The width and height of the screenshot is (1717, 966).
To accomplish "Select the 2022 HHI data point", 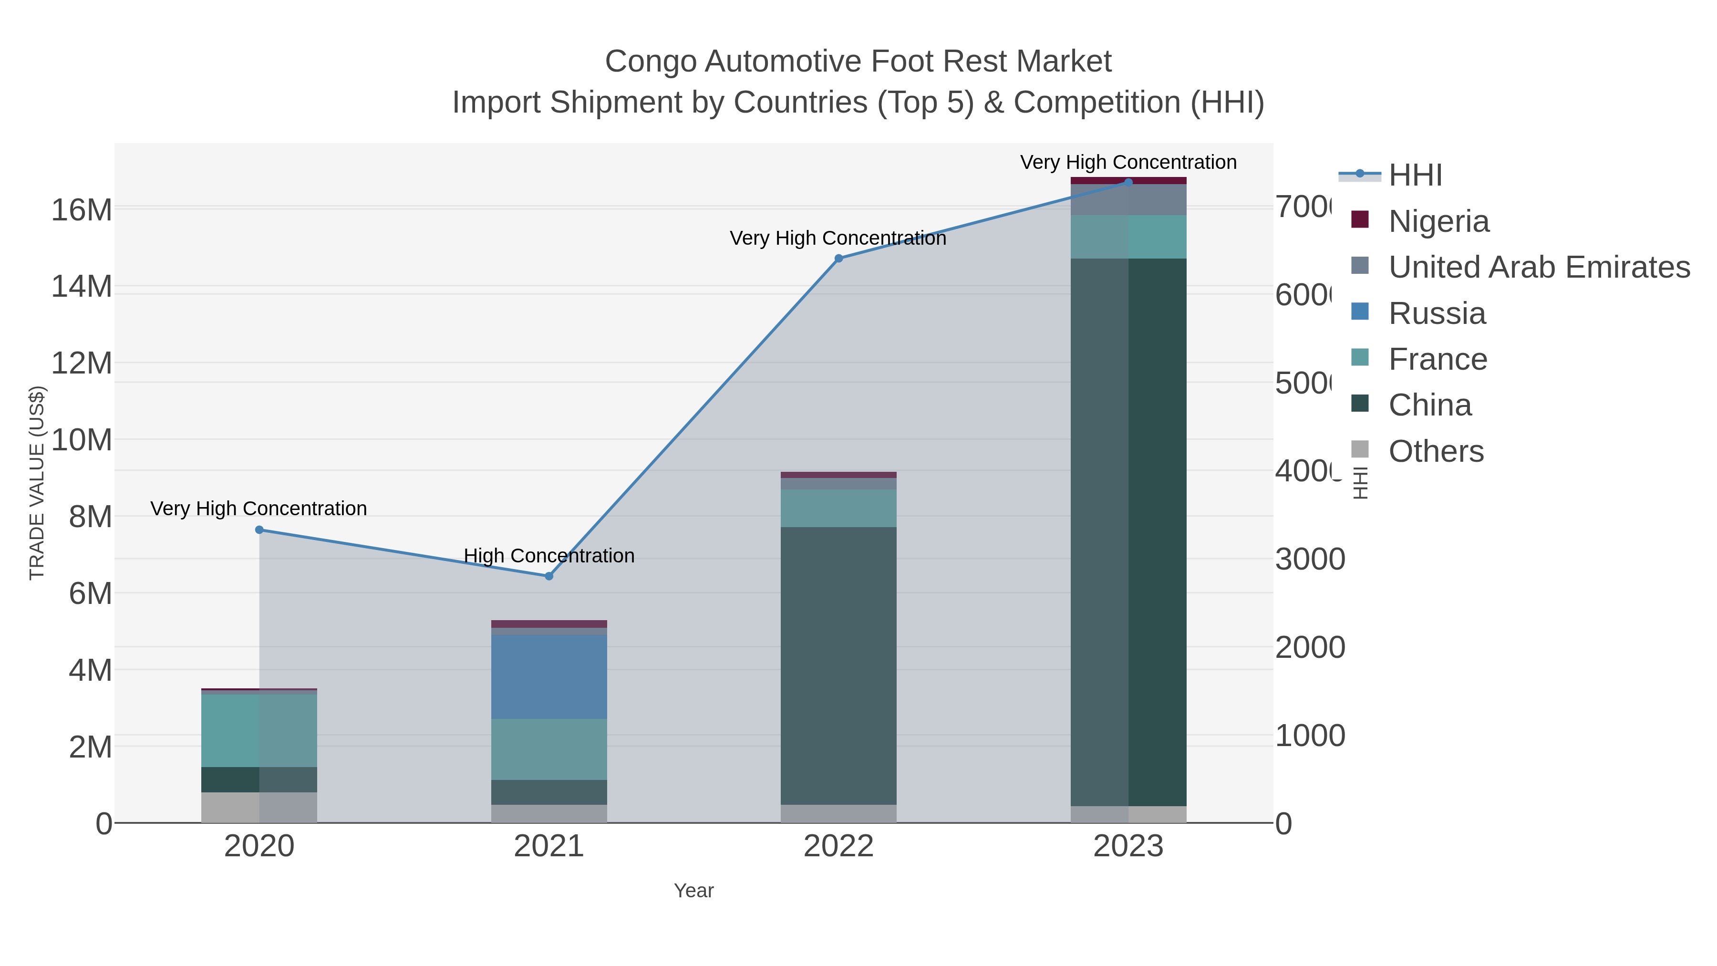I will pos(838,259).
